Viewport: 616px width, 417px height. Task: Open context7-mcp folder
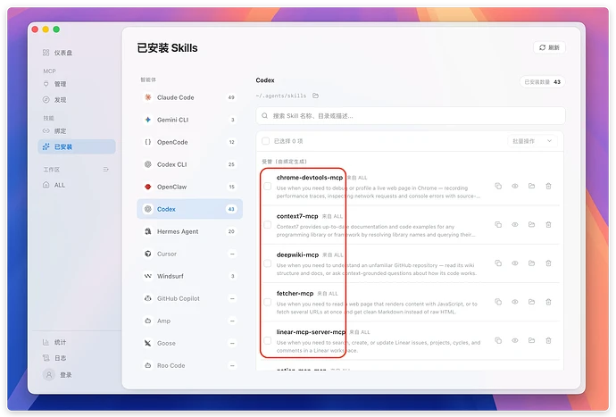531,225
